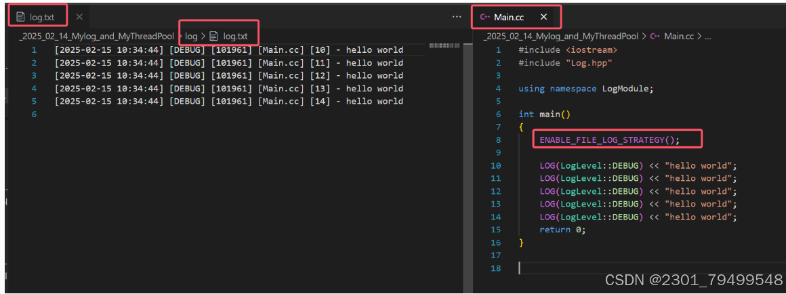The height and width of the screenshot is (294, 786).
Task: Click the log.txt breadcrumb file icon
Action: [x=213, y=36]
